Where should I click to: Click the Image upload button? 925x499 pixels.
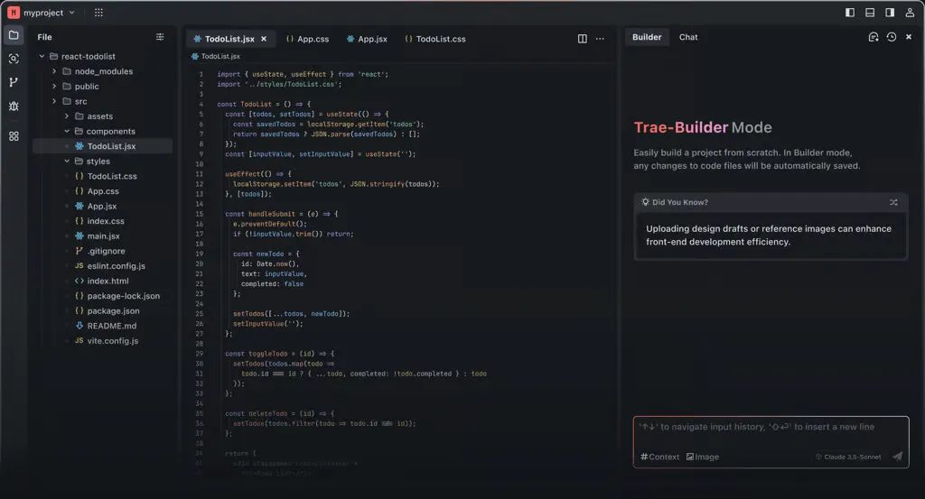702,457
